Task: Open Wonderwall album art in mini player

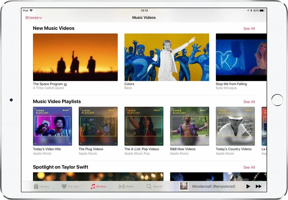Action: [184, 186]
